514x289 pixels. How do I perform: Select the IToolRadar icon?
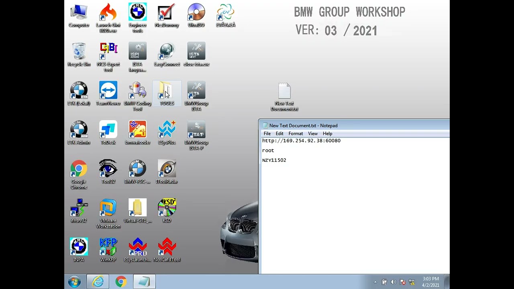167,172
